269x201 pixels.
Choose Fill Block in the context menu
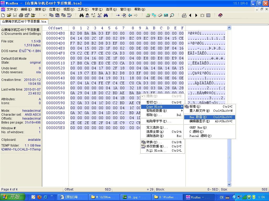162,150
